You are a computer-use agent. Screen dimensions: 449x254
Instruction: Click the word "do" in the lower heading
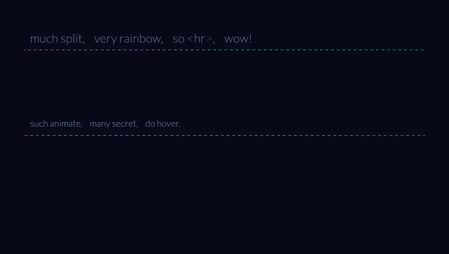pyautogui.click(x=150, y=124)
